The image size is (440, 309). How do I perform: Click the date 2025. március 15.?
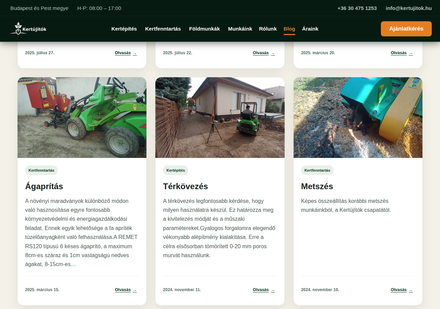click(x=42, y=290)
